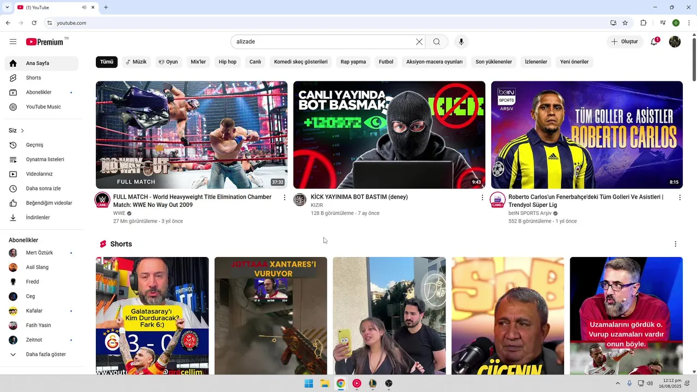Open the Galatasaray 3-0 Short

(x=152, y=316)
